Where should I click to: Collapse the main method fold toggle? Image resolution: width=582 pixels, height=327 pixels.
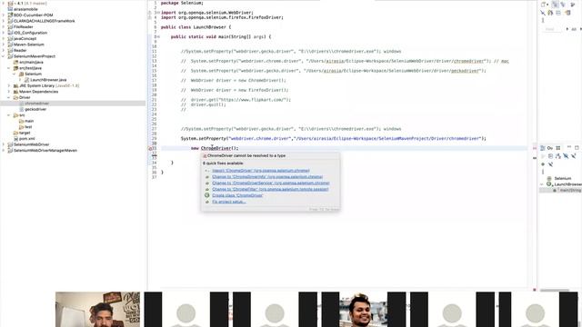click(x=158, y=36)
